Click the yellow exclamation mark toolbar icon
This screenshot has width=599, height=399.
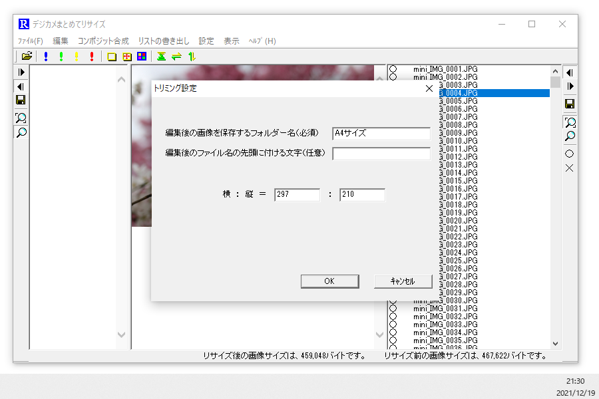77,57
